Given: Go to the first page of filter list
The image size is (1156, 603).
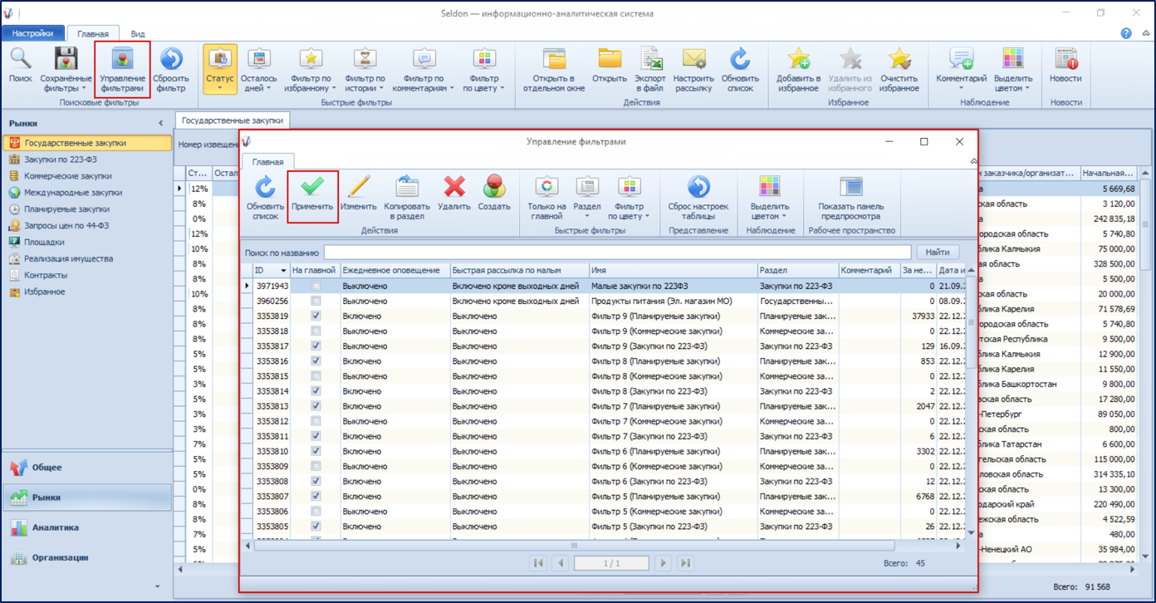Looking at the screenshot, I should [538, 563].
